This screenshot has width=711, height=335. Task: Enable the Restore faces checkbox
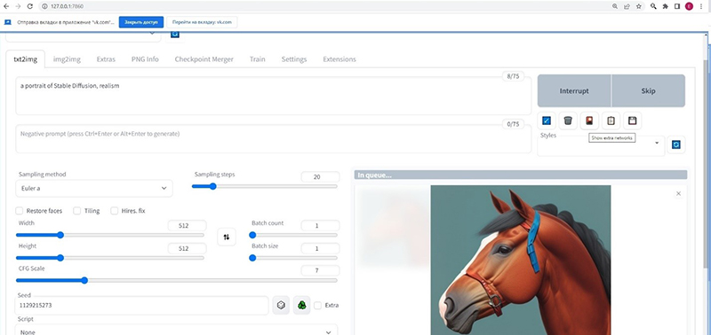click(19, 211)
